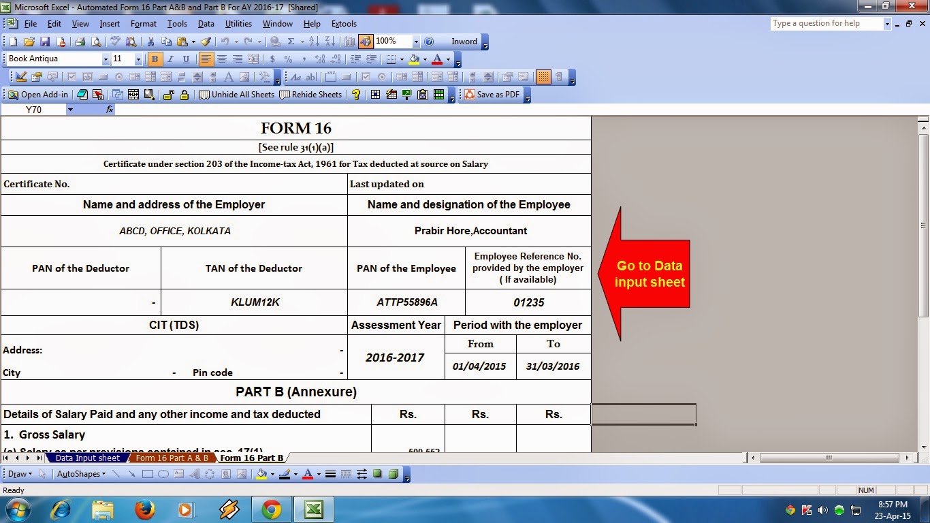This screenshot has width=930, height=523.
Task: Apply Fill Color from the Formatting toolbar
Action: pyautogui.click(x=414, y=59)
